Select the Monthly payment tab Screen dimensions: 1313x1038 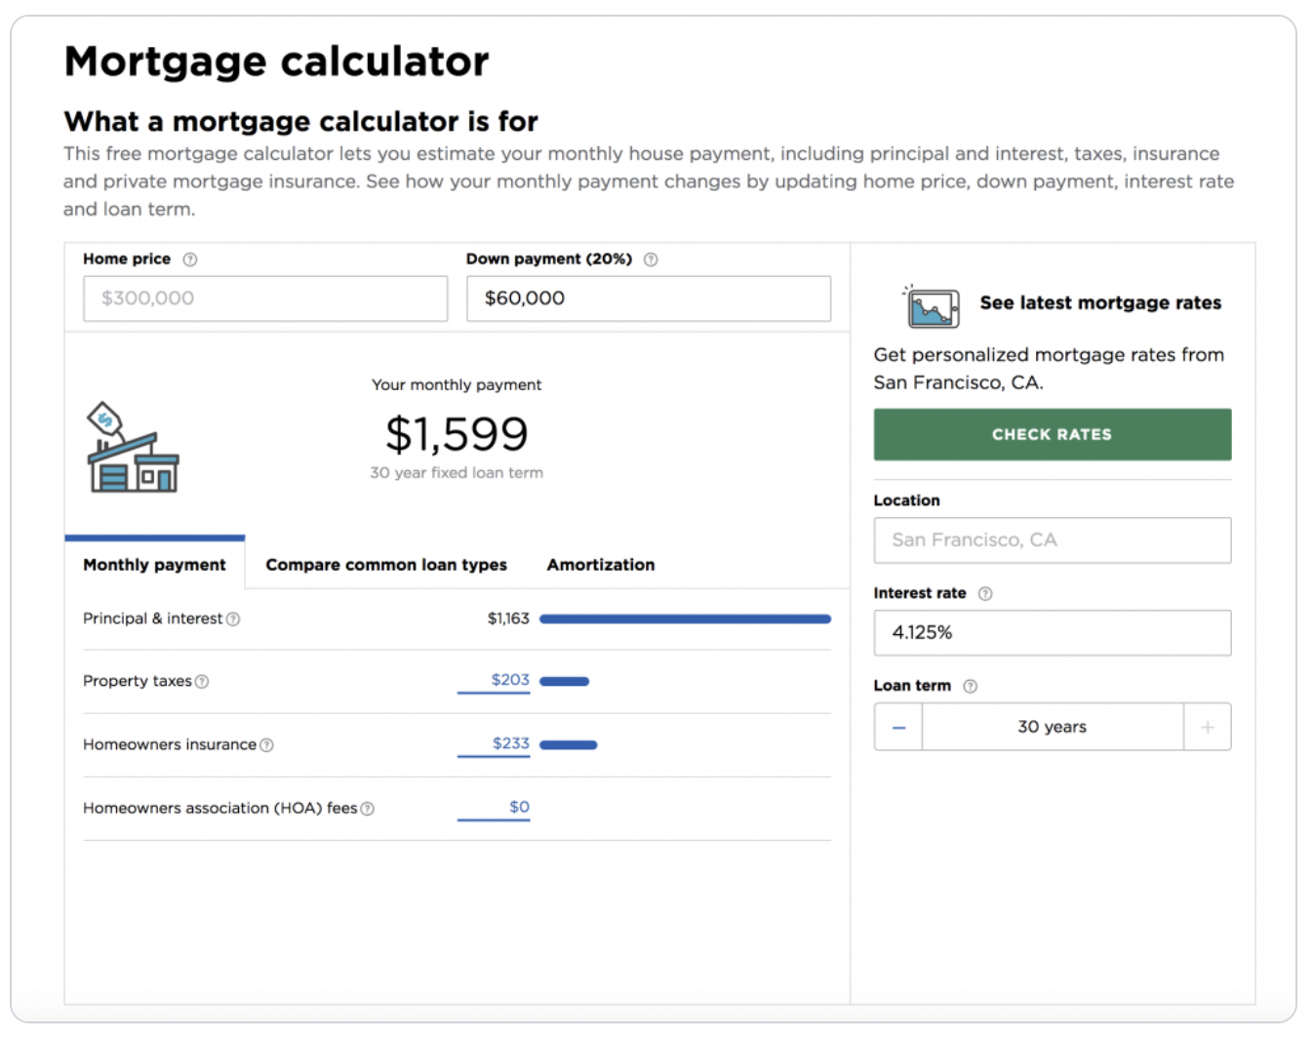pos(154,565)
